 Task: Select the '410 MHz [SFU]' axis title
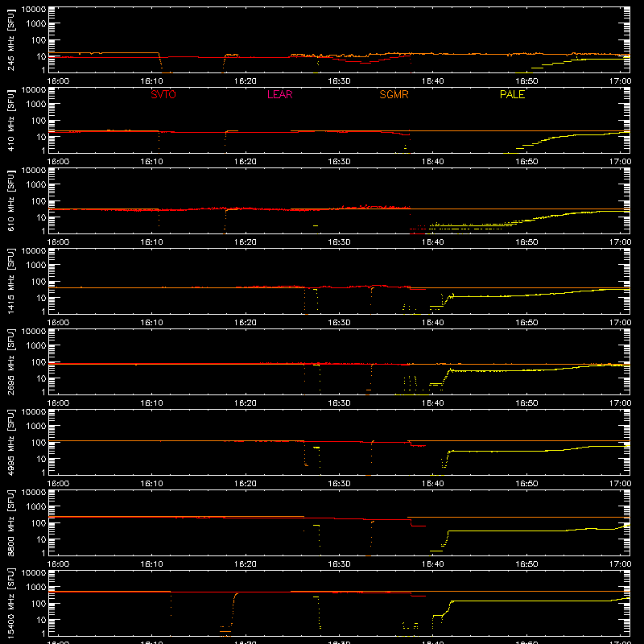click(x=10, y=120)
